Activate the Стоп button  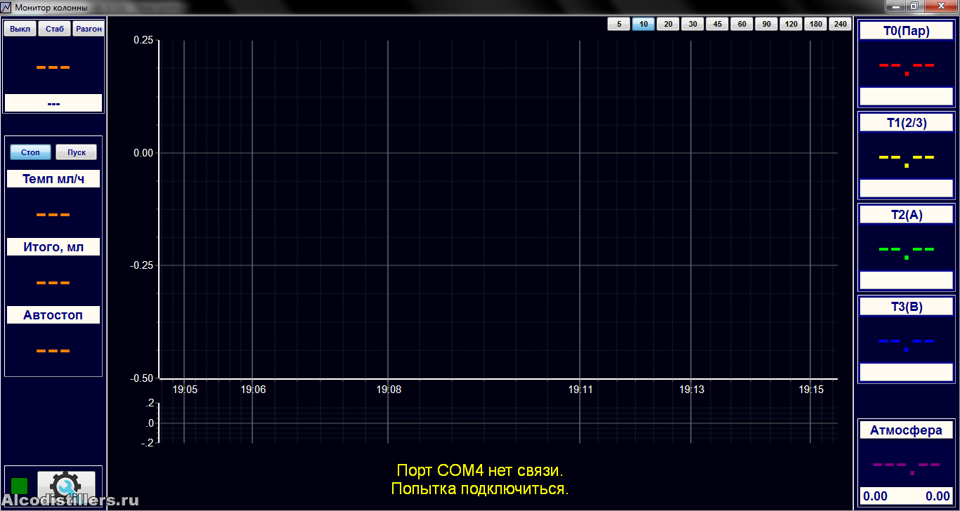[x=30, y=152]
